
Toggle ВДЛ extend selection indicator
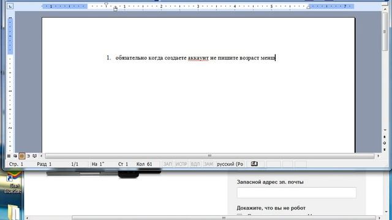[x=195, y=164]
